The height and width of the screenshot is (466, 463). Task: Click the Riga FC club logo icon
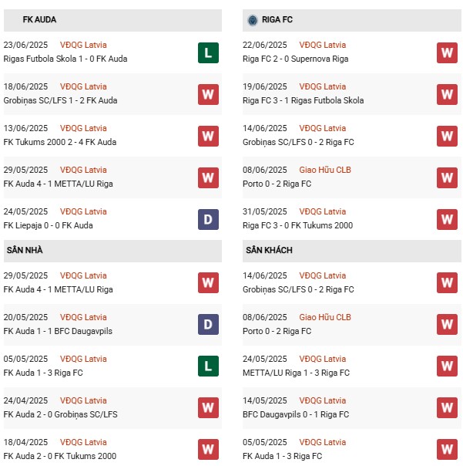253,20
